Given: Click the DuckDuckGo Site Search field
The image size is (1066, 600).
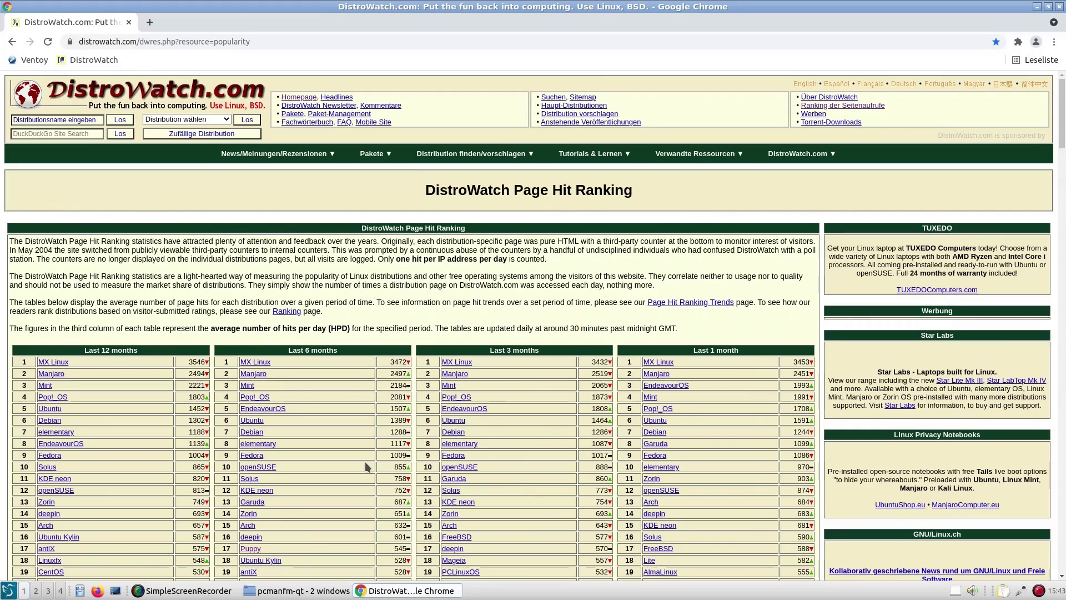Looking at the screenshot, I should [57, 134].
